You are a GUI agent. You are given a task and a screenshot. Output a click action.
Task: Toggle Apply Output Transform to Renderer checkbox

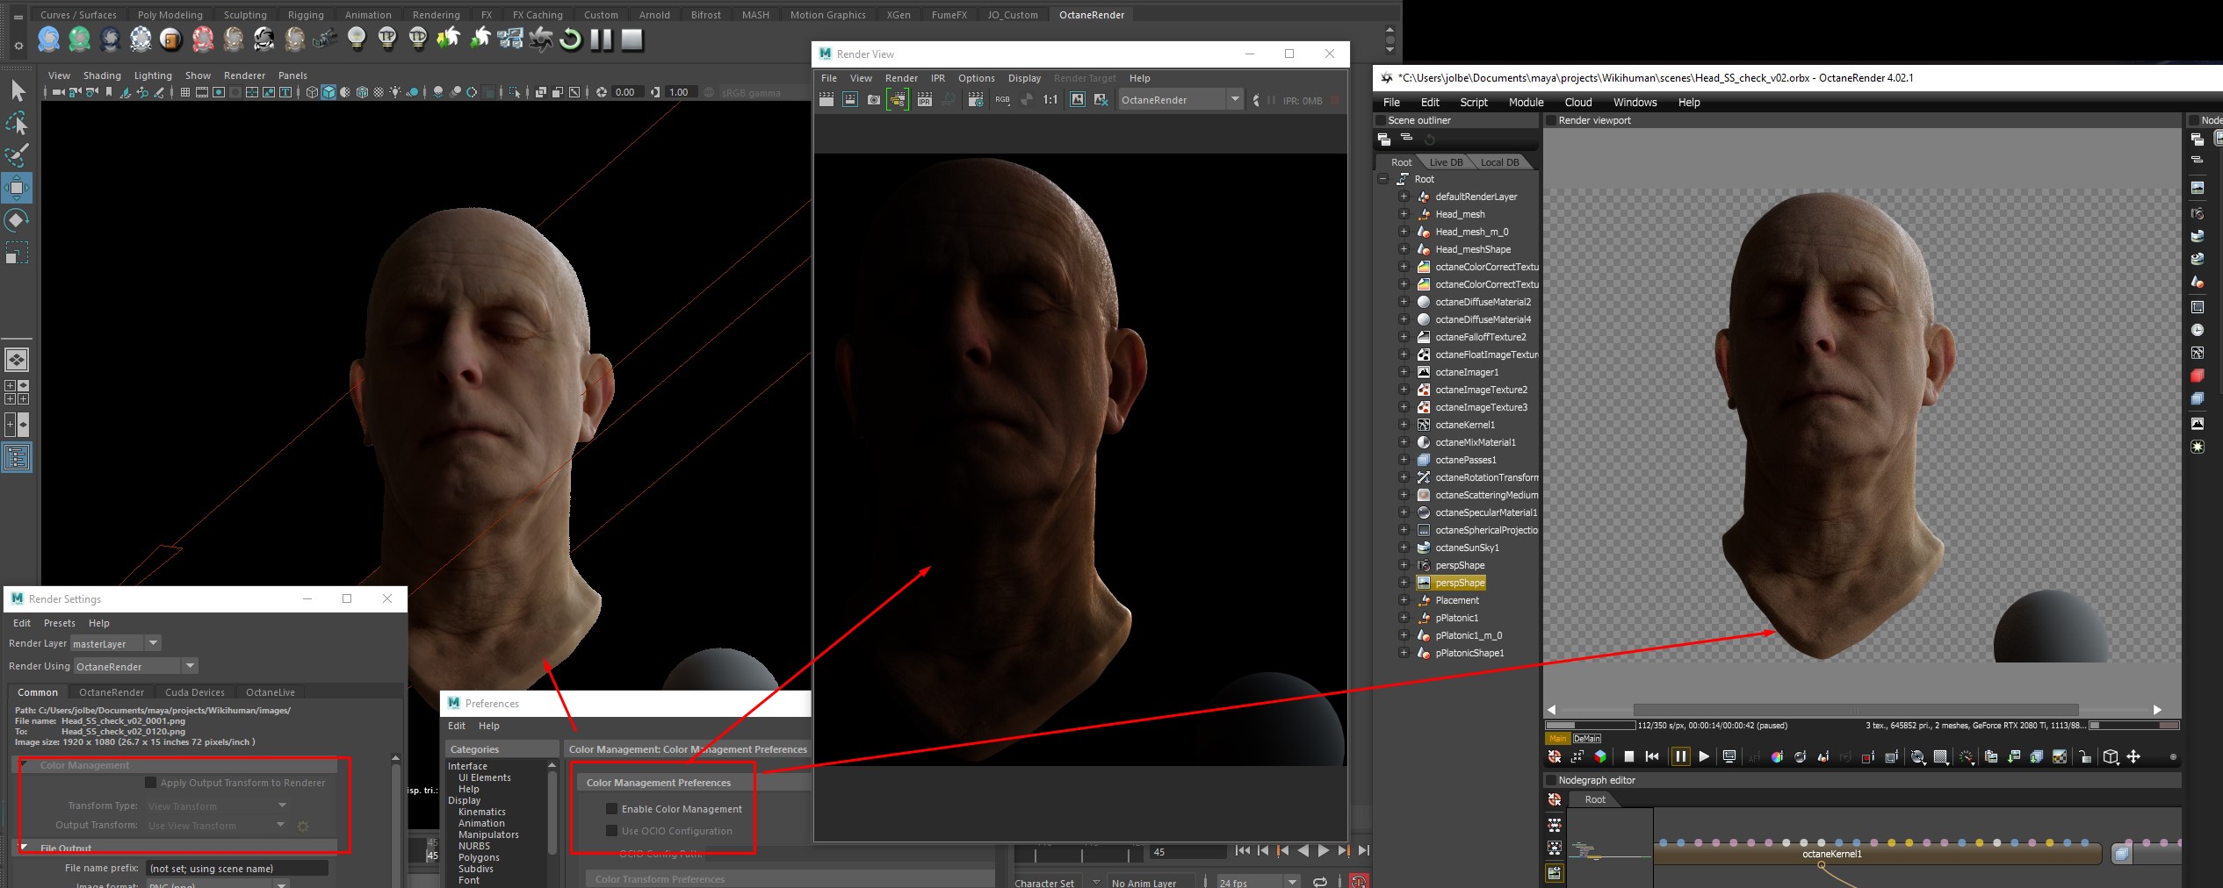[151, 783]
